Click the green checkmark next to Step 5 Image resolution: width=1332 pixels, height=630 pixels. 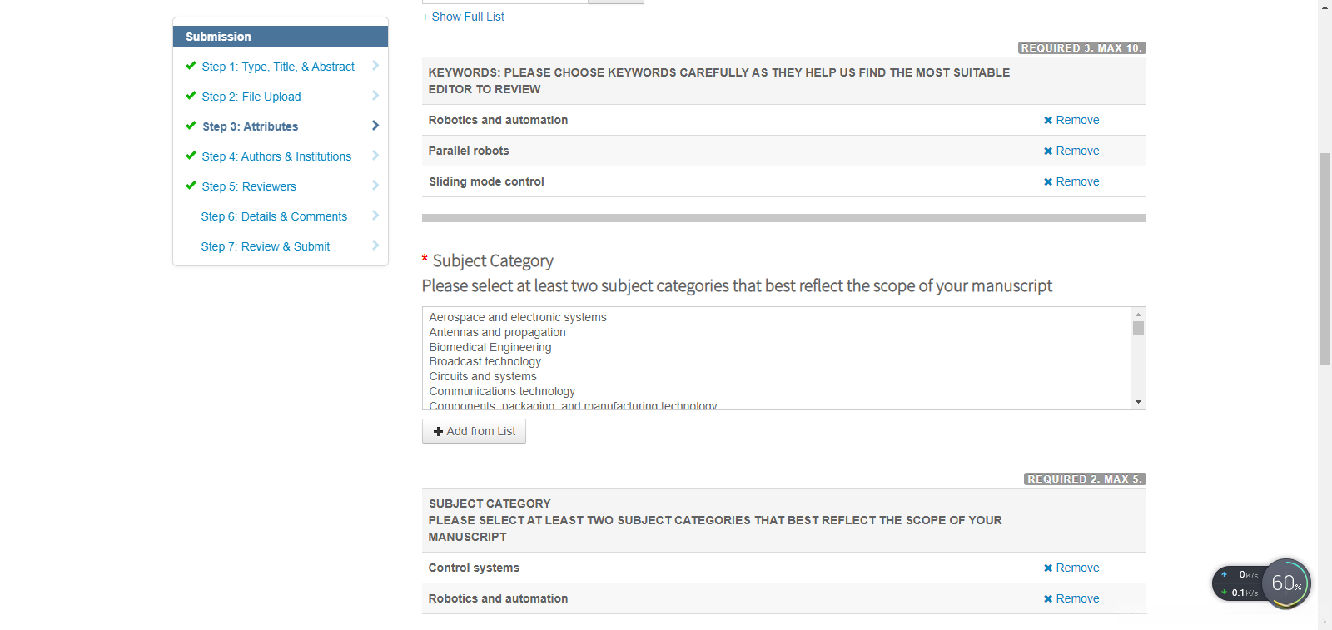click(x=191, y=186)
